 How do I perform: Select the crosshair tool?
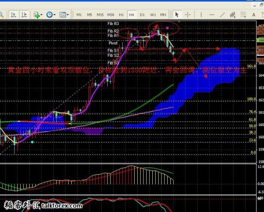click(x=187, y=15)
